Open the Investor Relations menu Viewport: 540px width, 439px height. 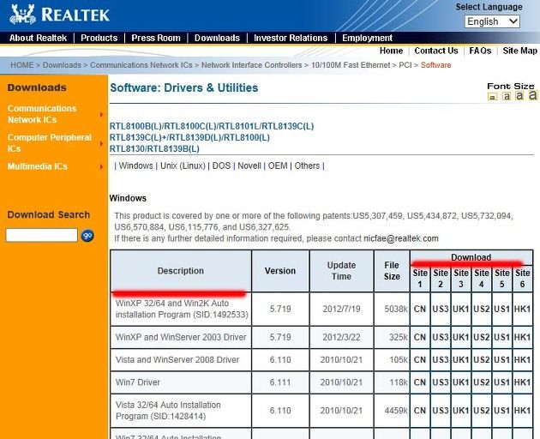(291, 38)
